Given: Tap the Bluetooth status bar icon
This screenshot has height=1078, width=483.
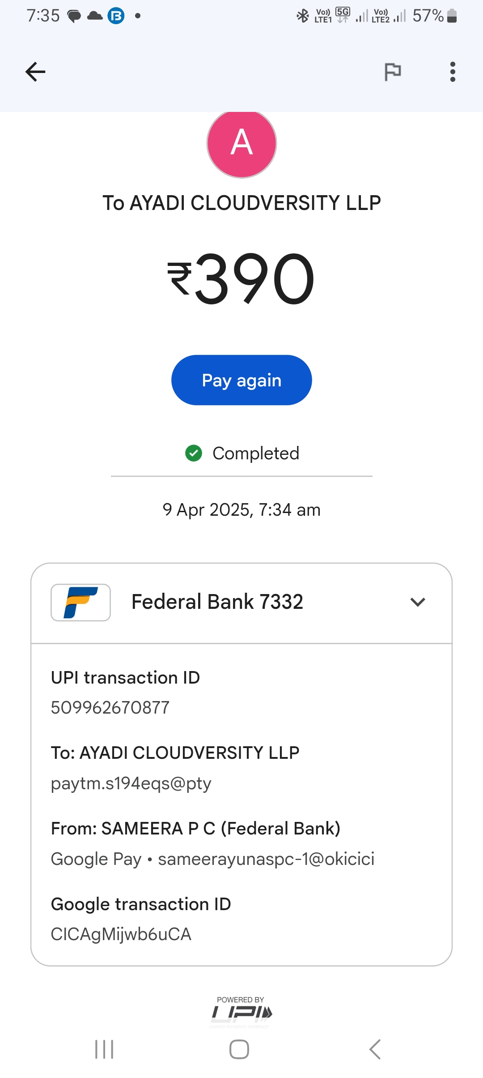Looking at the screenshot, I should pos(303,16).
